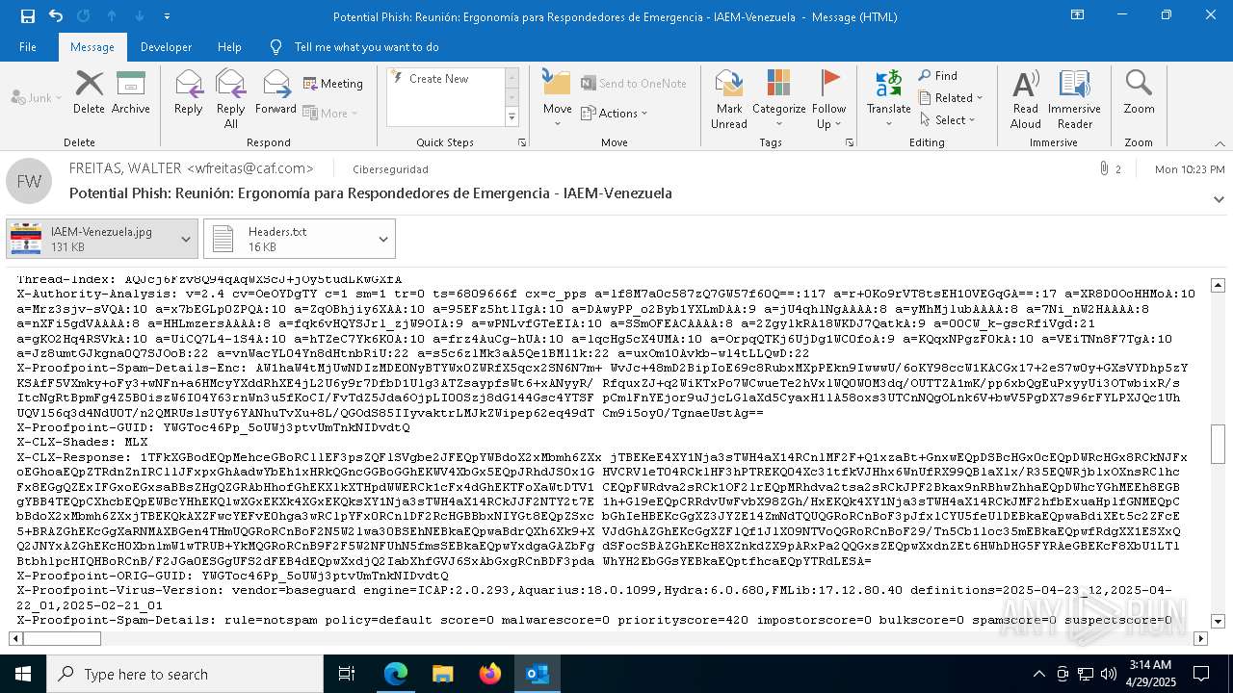Click the scroll up arrow of message body
This screenshot has width=1233, height=693.
[1218, 285]
